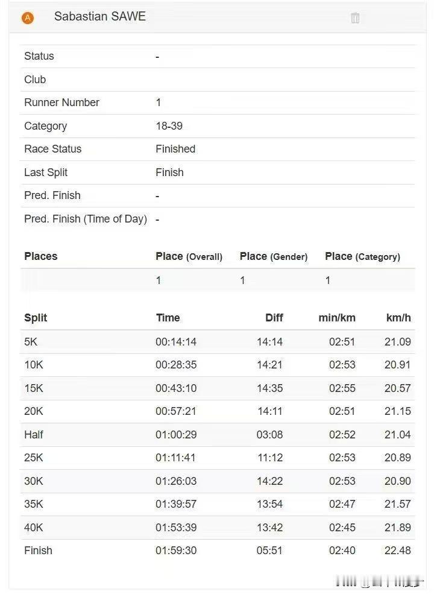Select the Half split row

click(217, 435)
